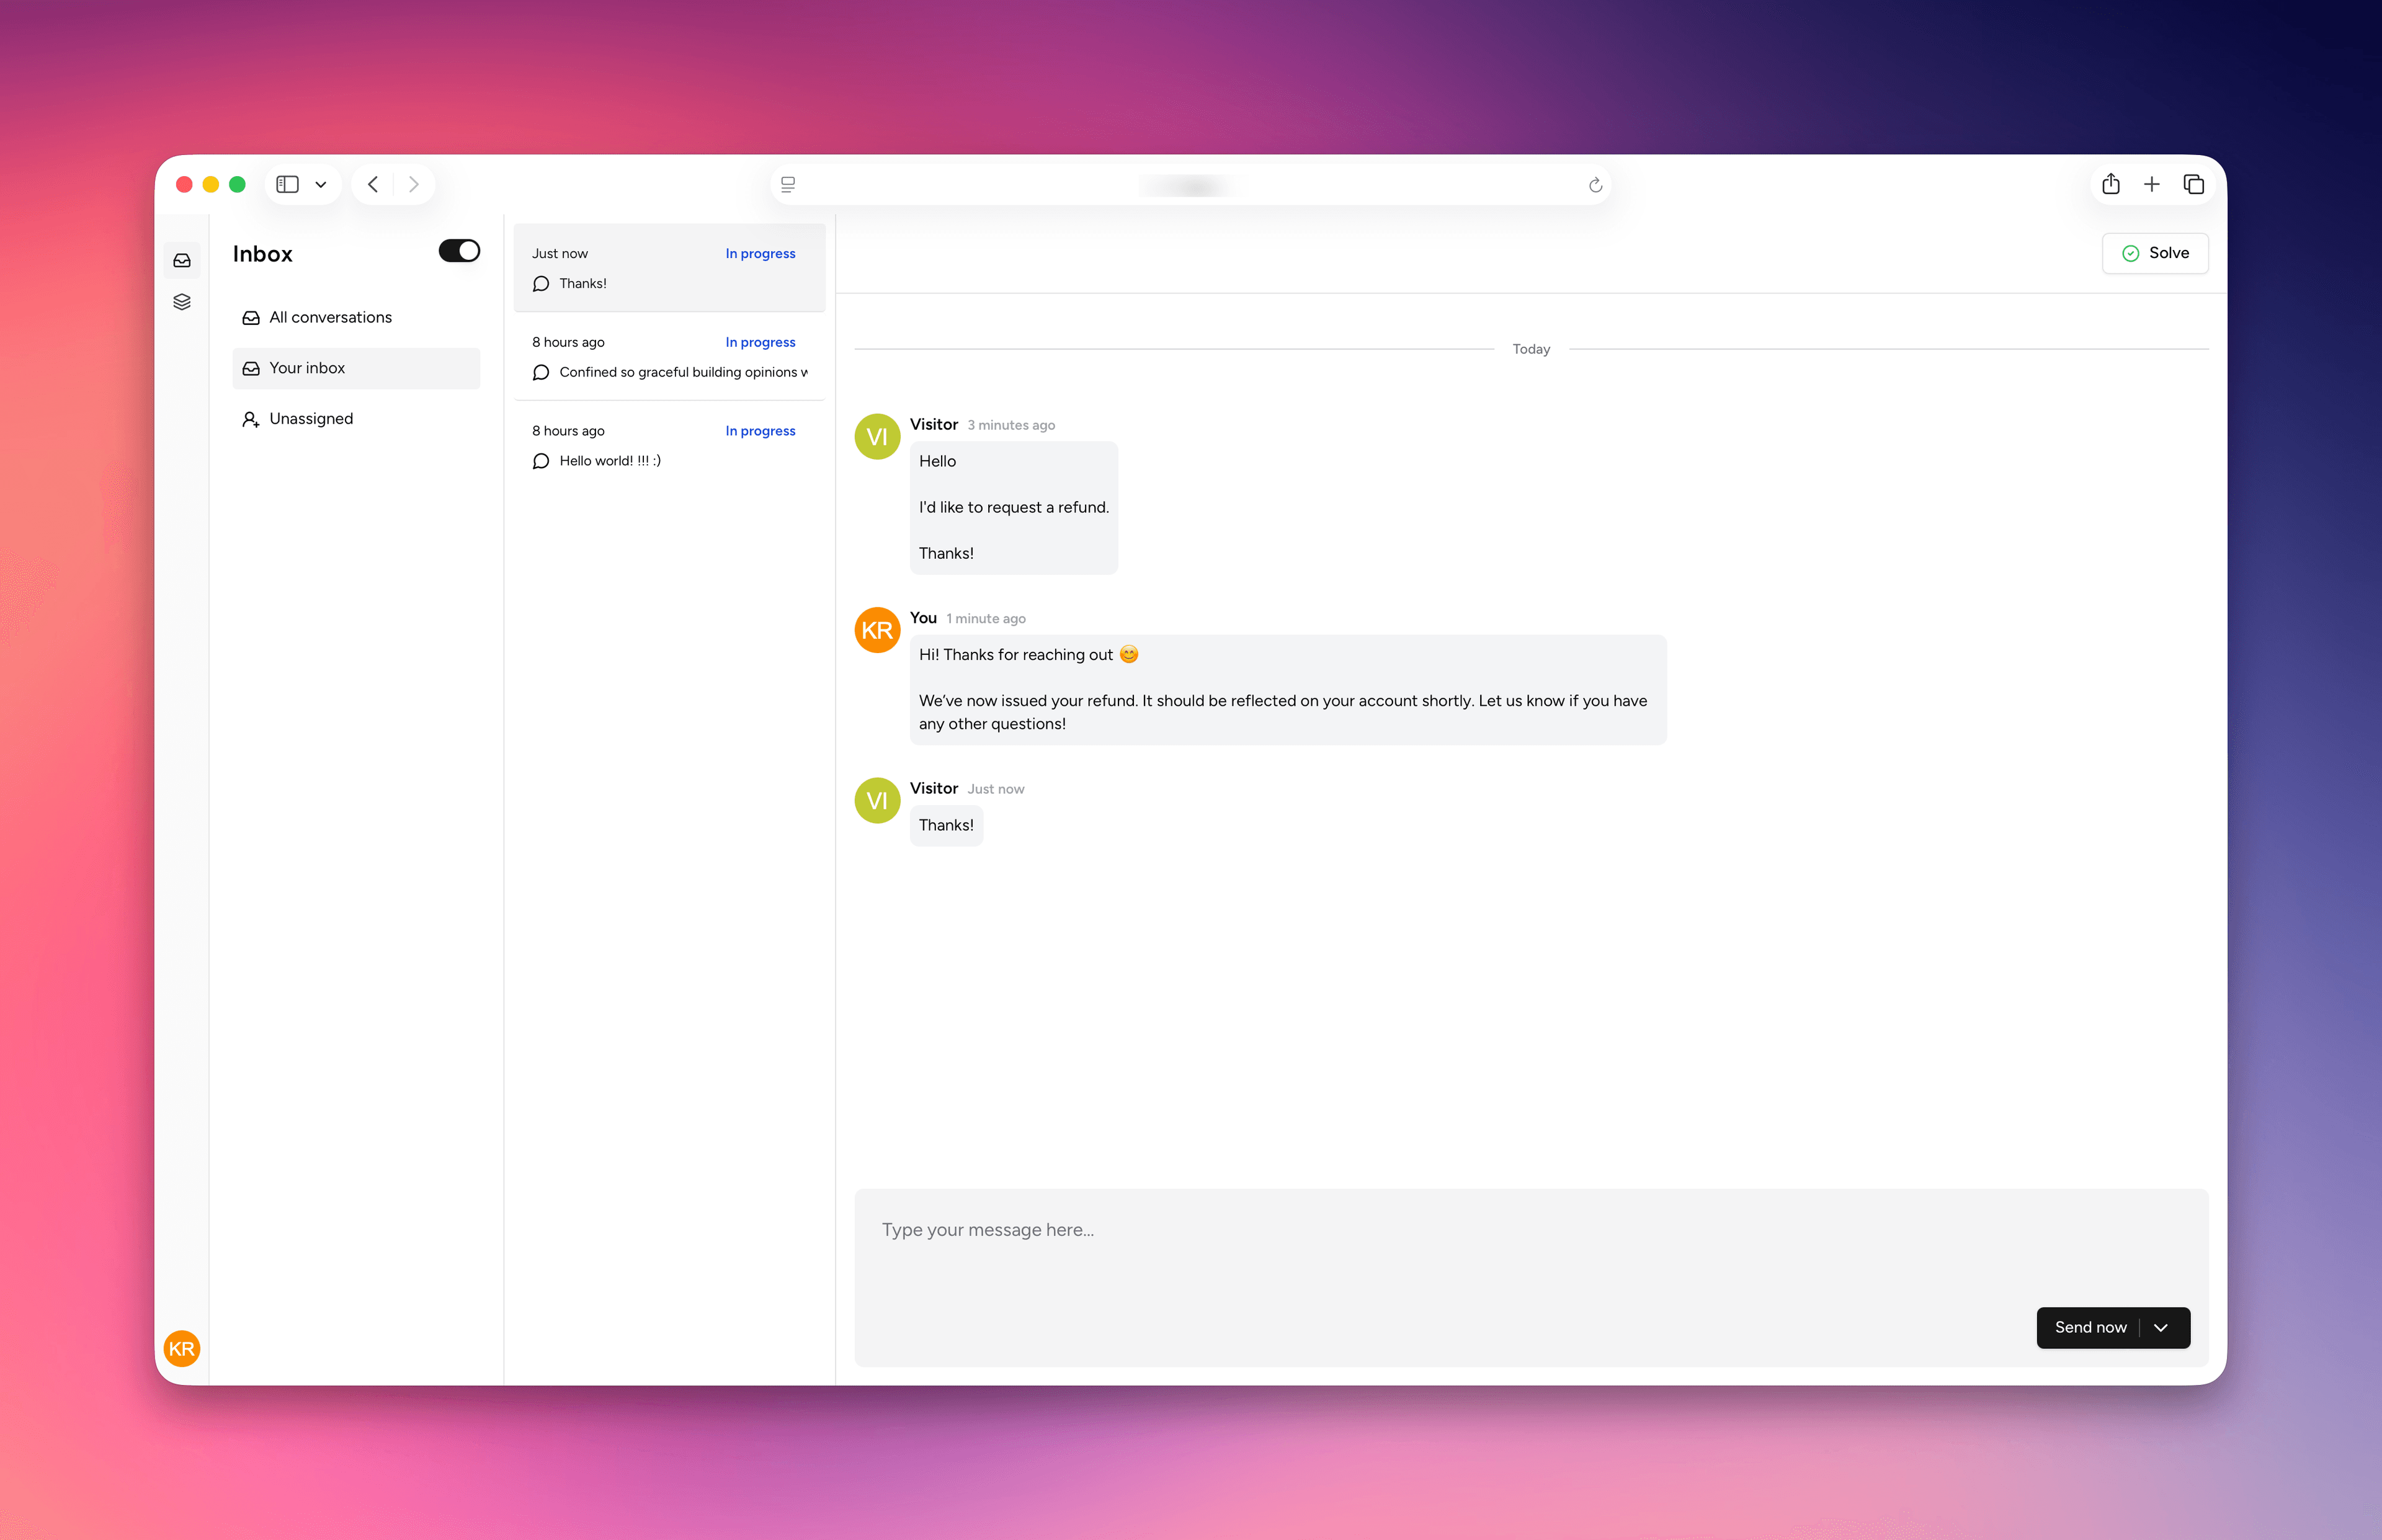The width and height of the screenshot is (2382, 1540).
Task: Go back with the browser back arrow
Action: (373, 184)
